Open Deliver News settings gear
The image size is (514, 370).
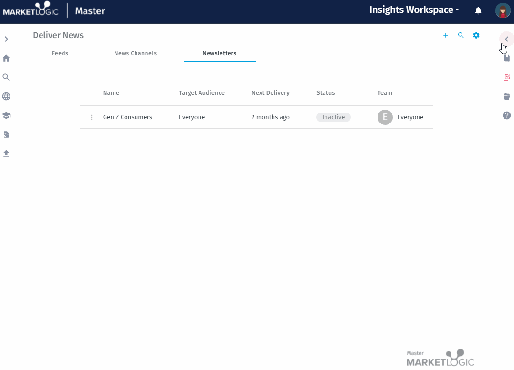476,35
